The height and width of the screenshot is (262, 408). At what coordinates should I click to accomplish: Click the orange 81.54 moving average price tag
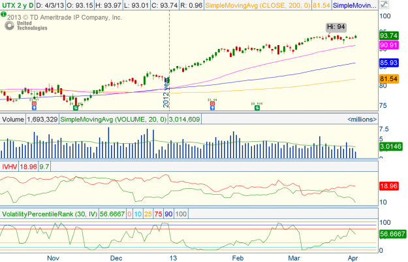point(389,79)
